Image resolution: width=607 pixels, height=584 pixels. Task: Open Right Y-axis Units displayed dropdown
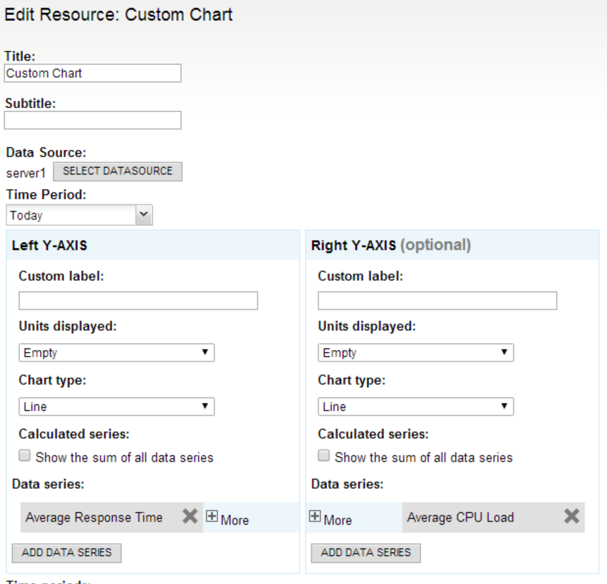click(415, 353)
